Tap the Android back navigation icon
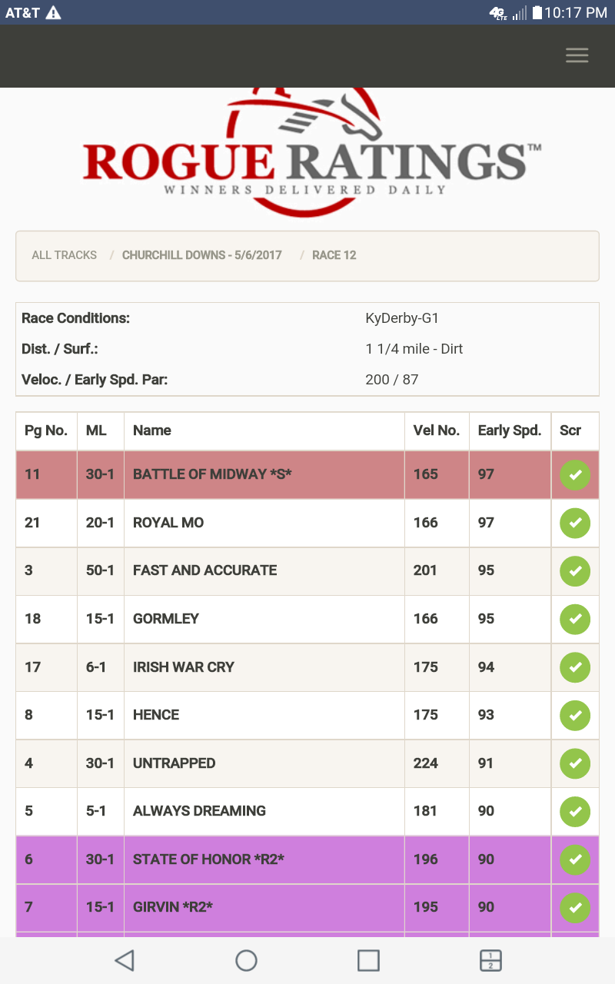Viewport: 615px width, 984px height. coord(125,960)
